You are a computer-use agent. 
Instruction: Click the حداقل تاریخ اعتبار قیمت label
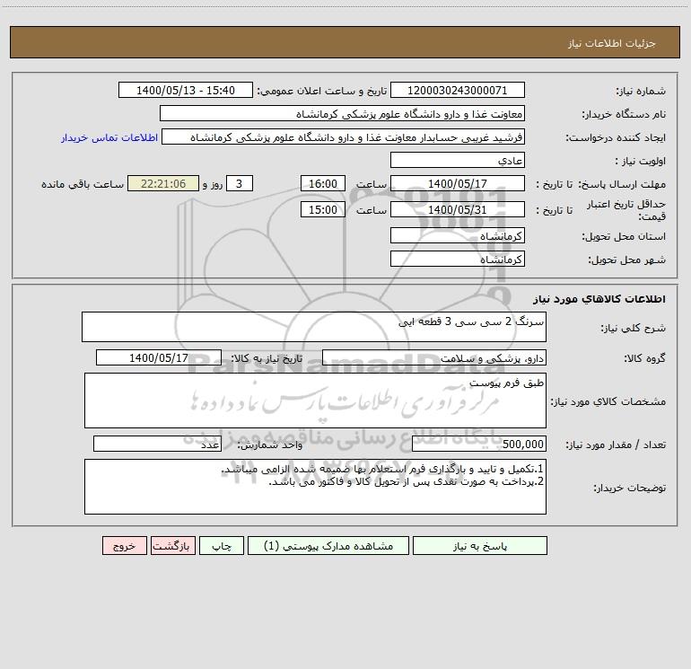tap(626, 210)
